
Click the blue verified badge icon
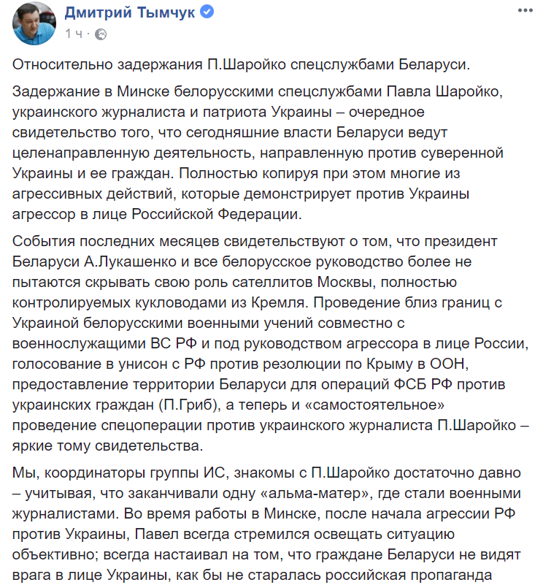[x=207, y=13]
